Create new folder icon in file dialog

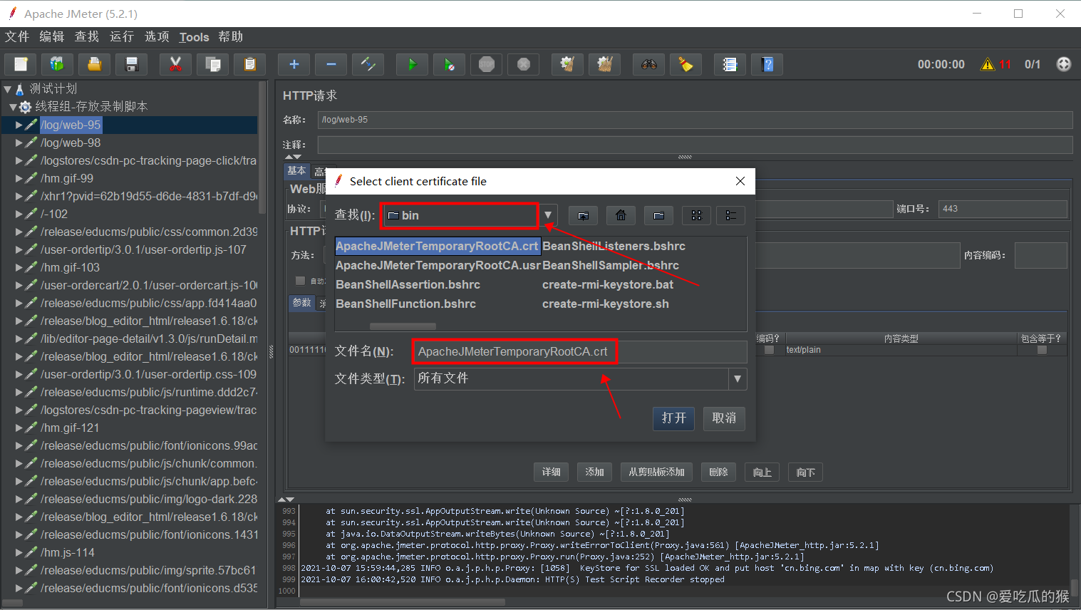tap(658, 215)
